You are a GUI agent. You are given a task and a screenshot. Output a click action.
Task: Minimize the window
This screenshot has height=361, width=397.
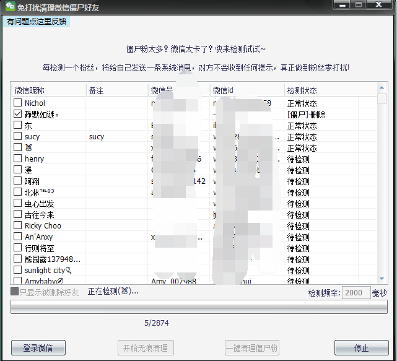(342, 5)
